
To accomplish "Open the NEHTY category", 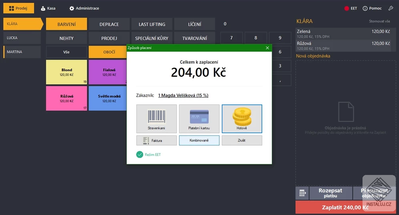I will pos(67,38).
